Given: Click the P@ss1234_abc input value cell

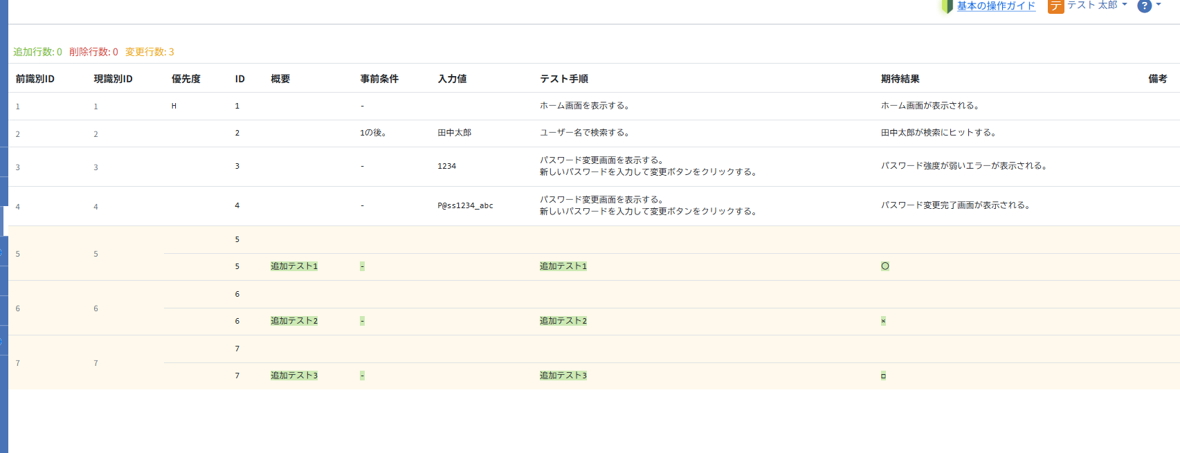Looking at the screenshot, I should pyautogui.click(x=466, y=205).
